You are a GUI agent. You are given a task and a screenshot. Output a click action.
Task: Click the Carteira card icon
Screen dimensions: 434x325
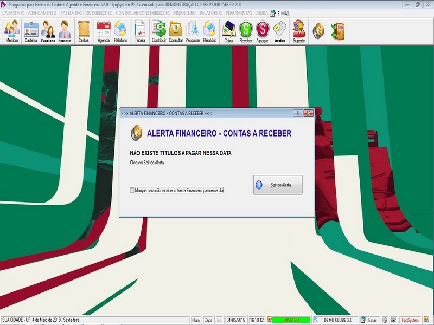(31, 31)
